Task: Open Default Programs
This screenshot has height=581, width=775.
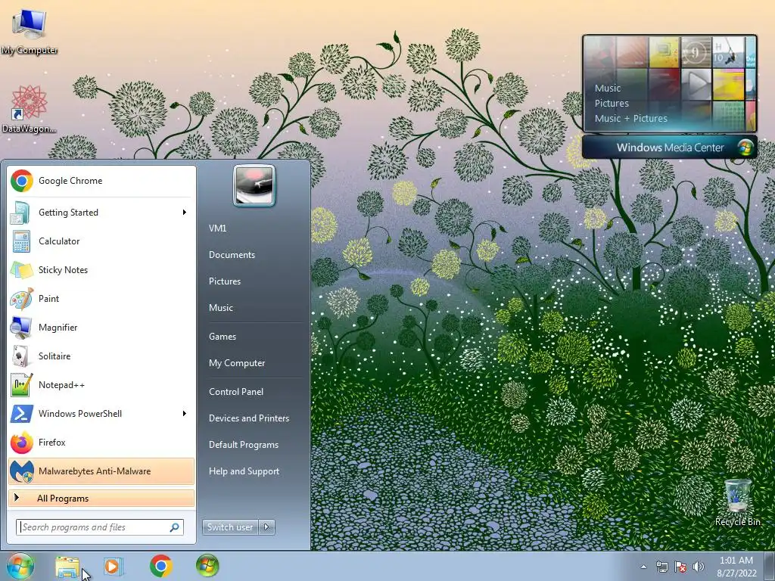Action: (244, 445)
